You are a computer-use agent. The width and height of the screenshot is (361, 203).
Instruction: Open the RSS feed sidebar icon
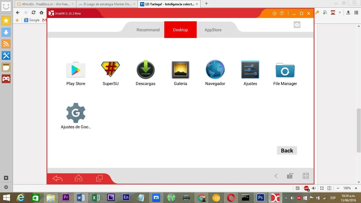[x=6, y=44]
